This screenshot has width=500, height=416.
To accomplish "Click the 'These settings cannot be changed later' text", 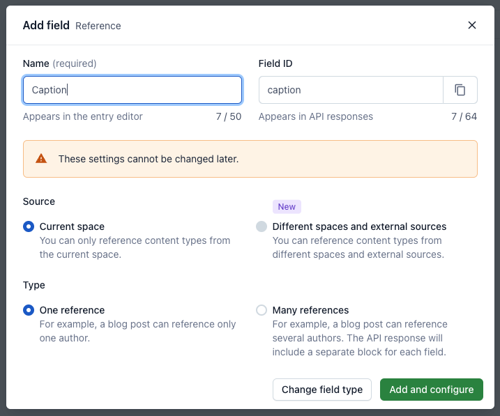I will tap(149, 159).
